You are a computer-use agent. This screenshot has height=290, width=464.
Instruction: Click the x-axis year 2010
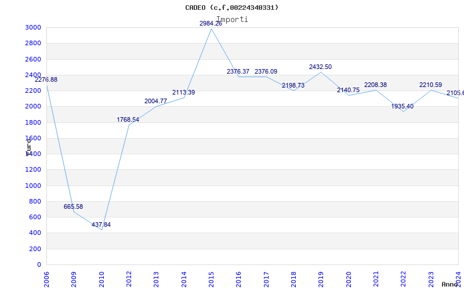tap(101, 280)
